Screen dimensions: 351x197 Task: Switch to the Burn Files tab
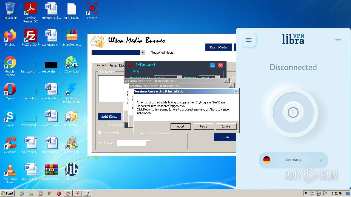coord(100,65)
